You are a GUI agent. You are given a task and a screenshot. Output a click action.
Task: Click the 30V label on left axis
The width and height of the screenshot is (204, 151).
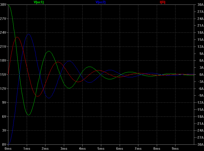point(4,5)
